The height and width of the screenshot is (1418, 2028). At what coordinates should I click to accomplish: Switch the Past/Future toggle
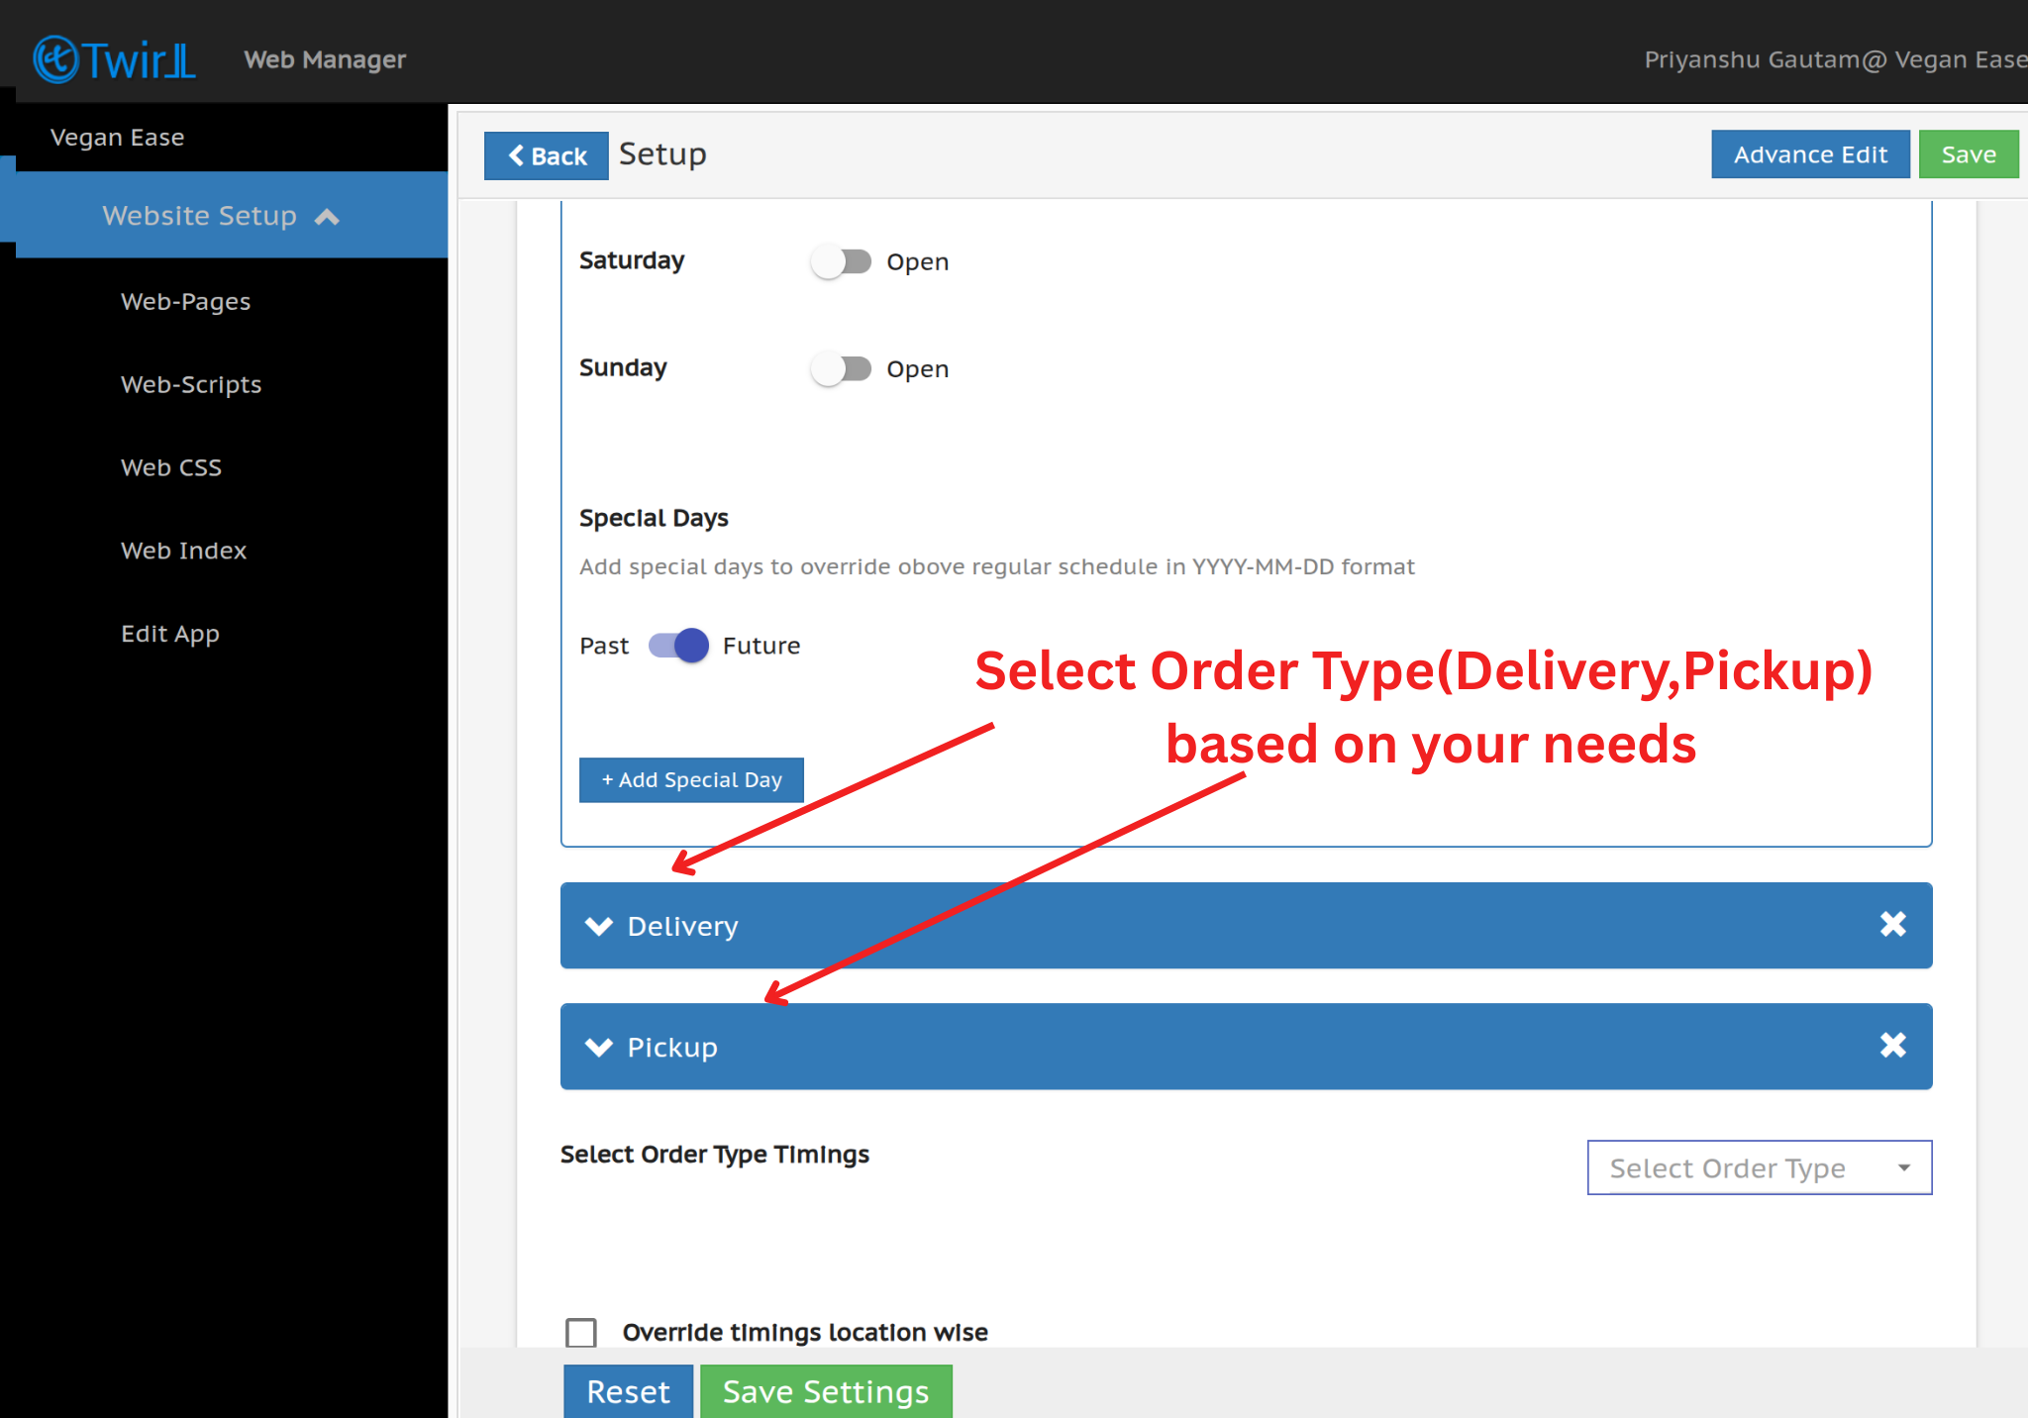(678, 646)
